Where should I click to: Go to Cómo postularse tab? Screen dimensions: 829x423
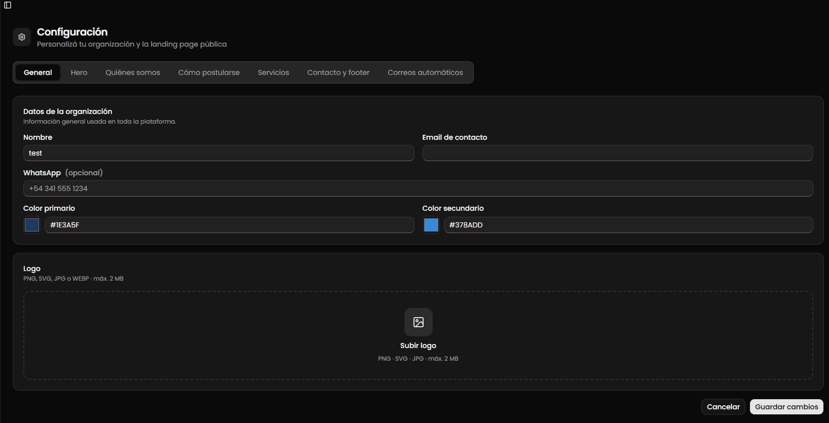click(x=209, y=72)
